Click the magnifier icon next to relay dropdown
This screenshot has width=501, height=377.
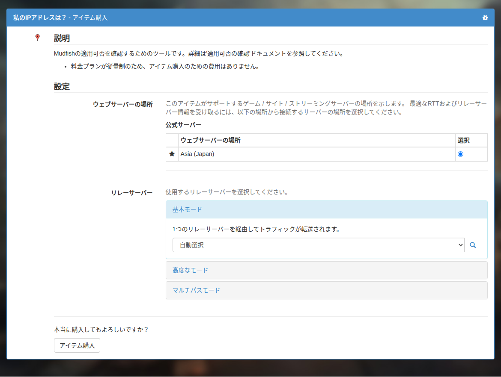(473, 245)
